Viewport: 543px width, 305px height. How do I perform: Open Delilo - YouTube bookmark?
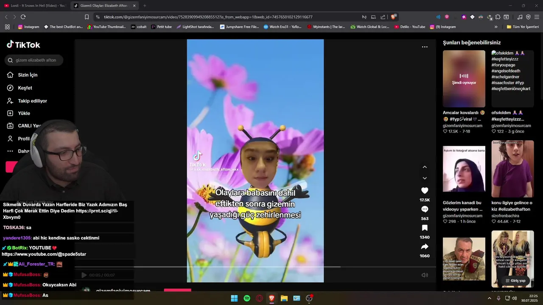410,27
